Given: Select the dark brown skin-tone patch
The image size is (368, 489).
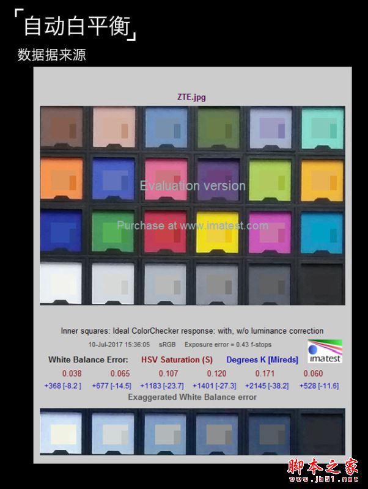Looking at the screenshot, I should click(62, 127).
